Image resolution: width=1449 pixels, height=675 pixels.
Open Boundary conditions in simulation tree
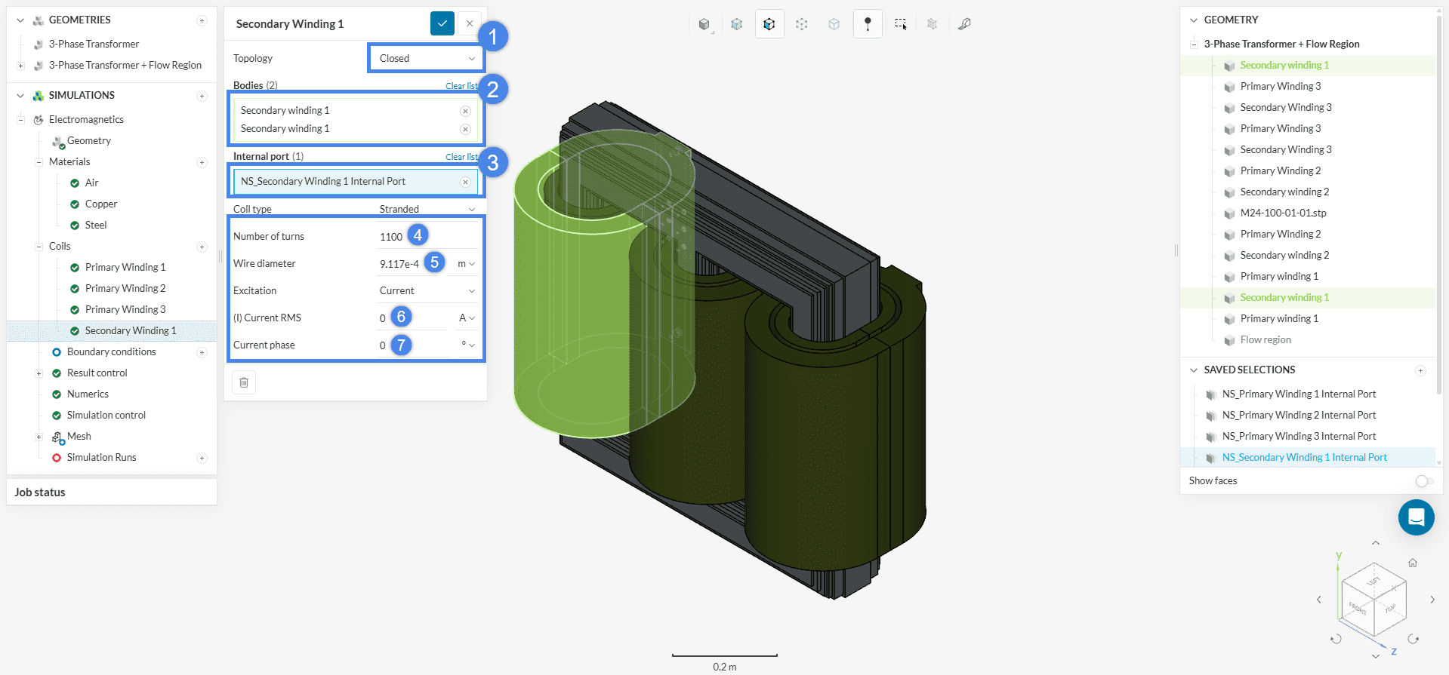112,352
